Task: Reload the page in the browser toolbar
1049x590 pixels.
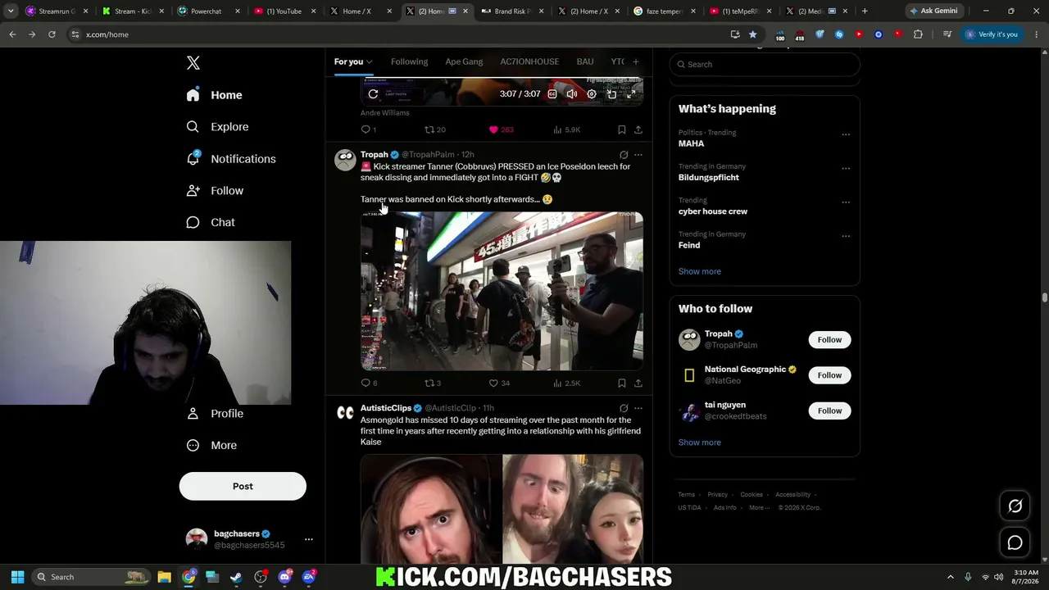Action: pyautogui.click(x=52, y=34)
